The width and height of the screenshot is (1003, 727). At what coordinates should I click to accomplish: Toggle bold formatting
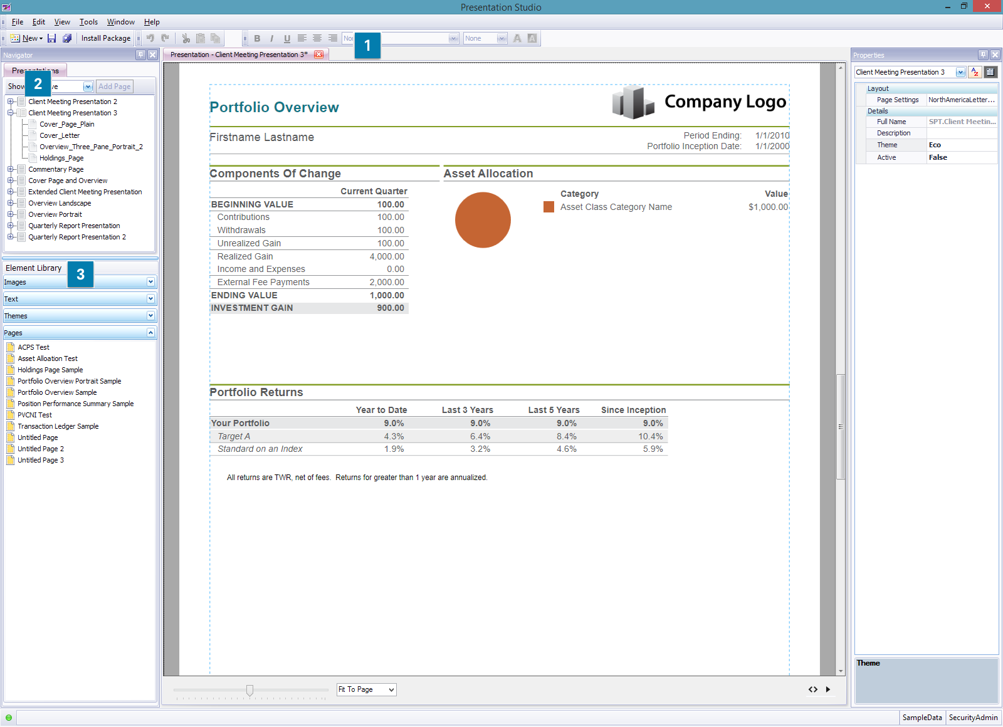pos(257,38)
